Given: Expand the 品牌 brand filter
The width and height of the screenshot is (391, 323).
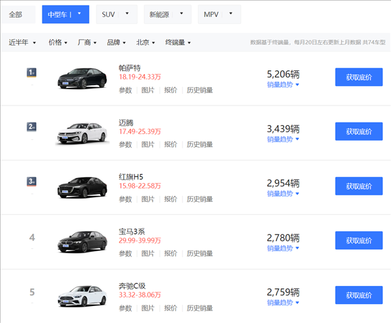Looking at the screenshot, I should point(116,42).
